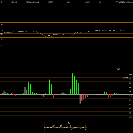
Task: Click the '3' label in the mini chart
Action: tap(85, 126)
